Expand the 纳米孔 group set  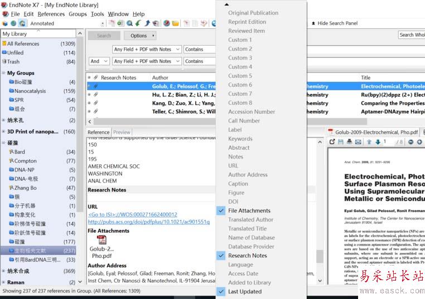coord(3,120)
